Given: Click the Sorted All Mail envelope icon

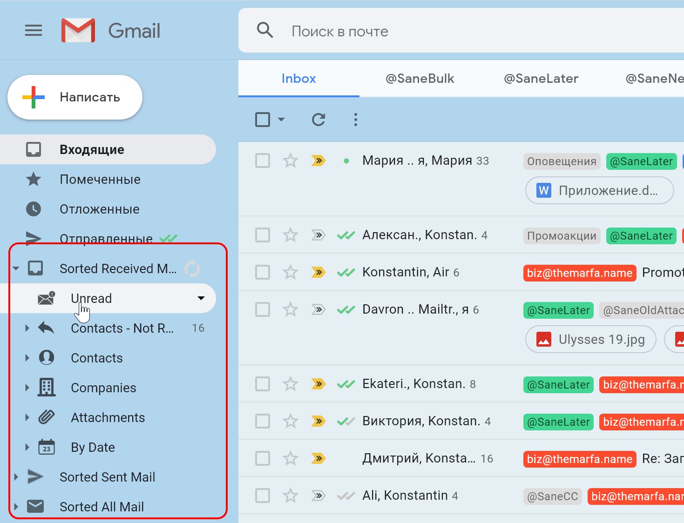Looking at the screenshot, I should (35, 506).
